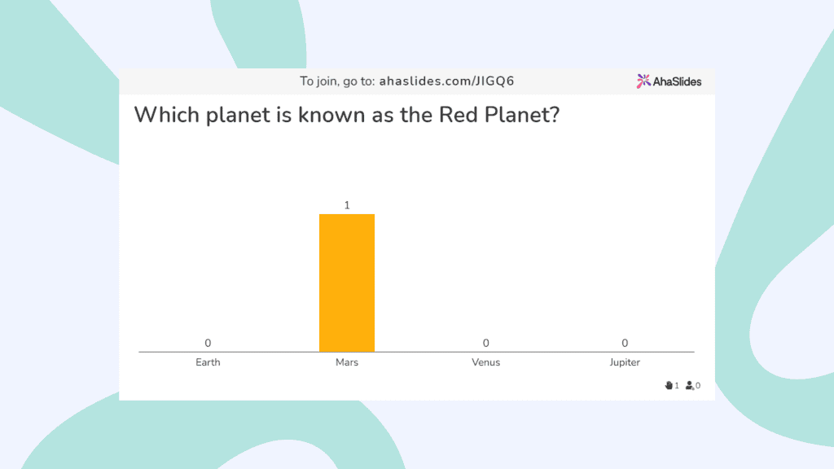Click the 0 value above Earth

click(x=208, y=343)
